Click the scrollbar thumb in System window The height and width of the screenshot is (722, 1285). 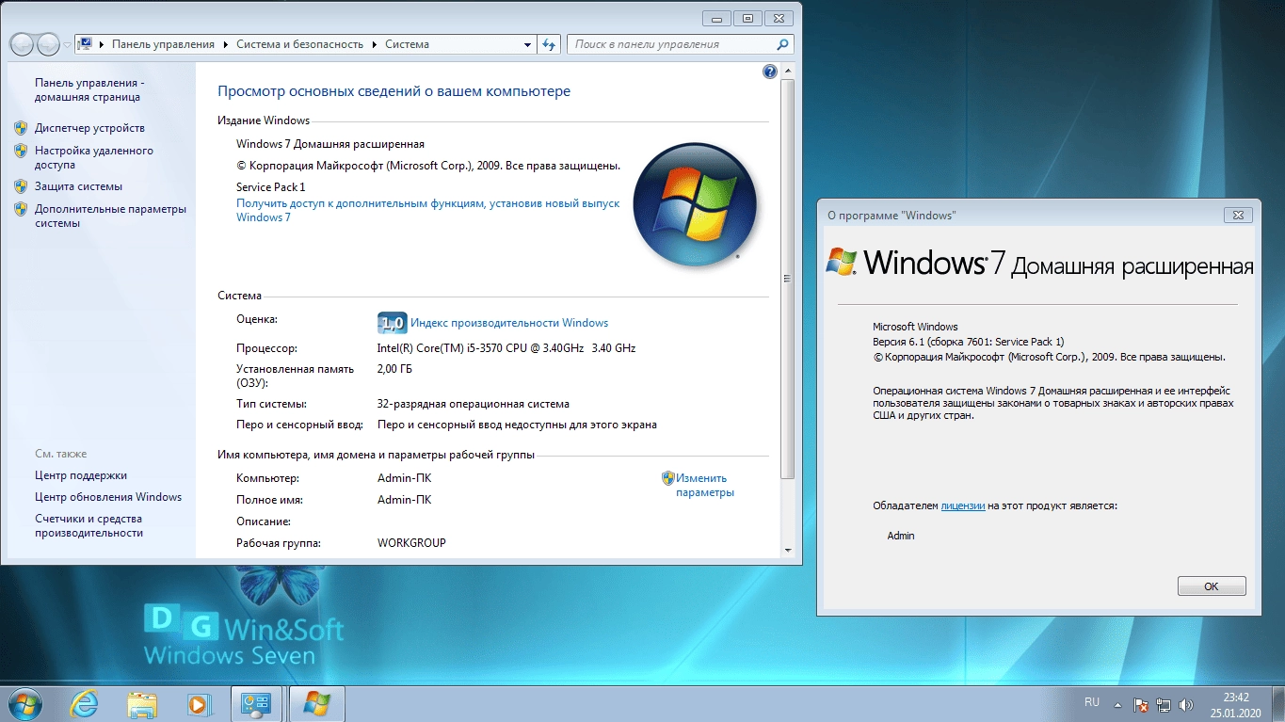click(x=789, y=278)
